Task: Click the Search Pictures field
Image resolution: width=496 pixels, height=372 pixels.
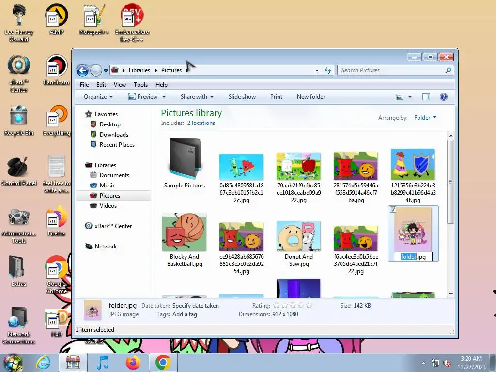Action: pos(395,70)
